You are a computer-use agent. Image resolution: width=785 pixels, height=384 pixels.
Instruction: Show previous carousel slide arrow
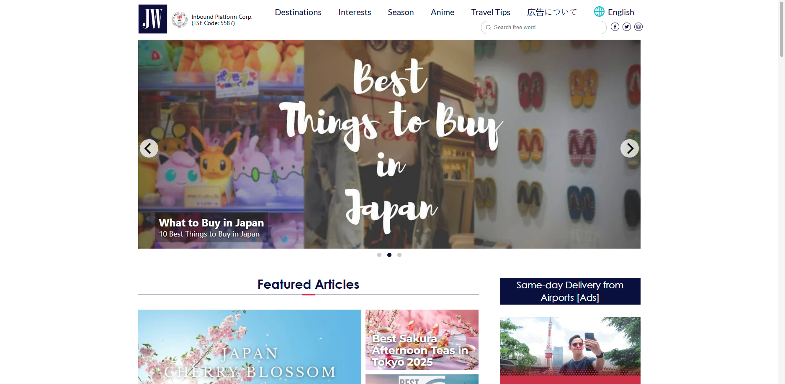(x=149, y=148)
